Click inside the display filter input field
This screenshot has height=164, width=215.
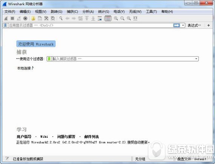click(x=91, y=26)
